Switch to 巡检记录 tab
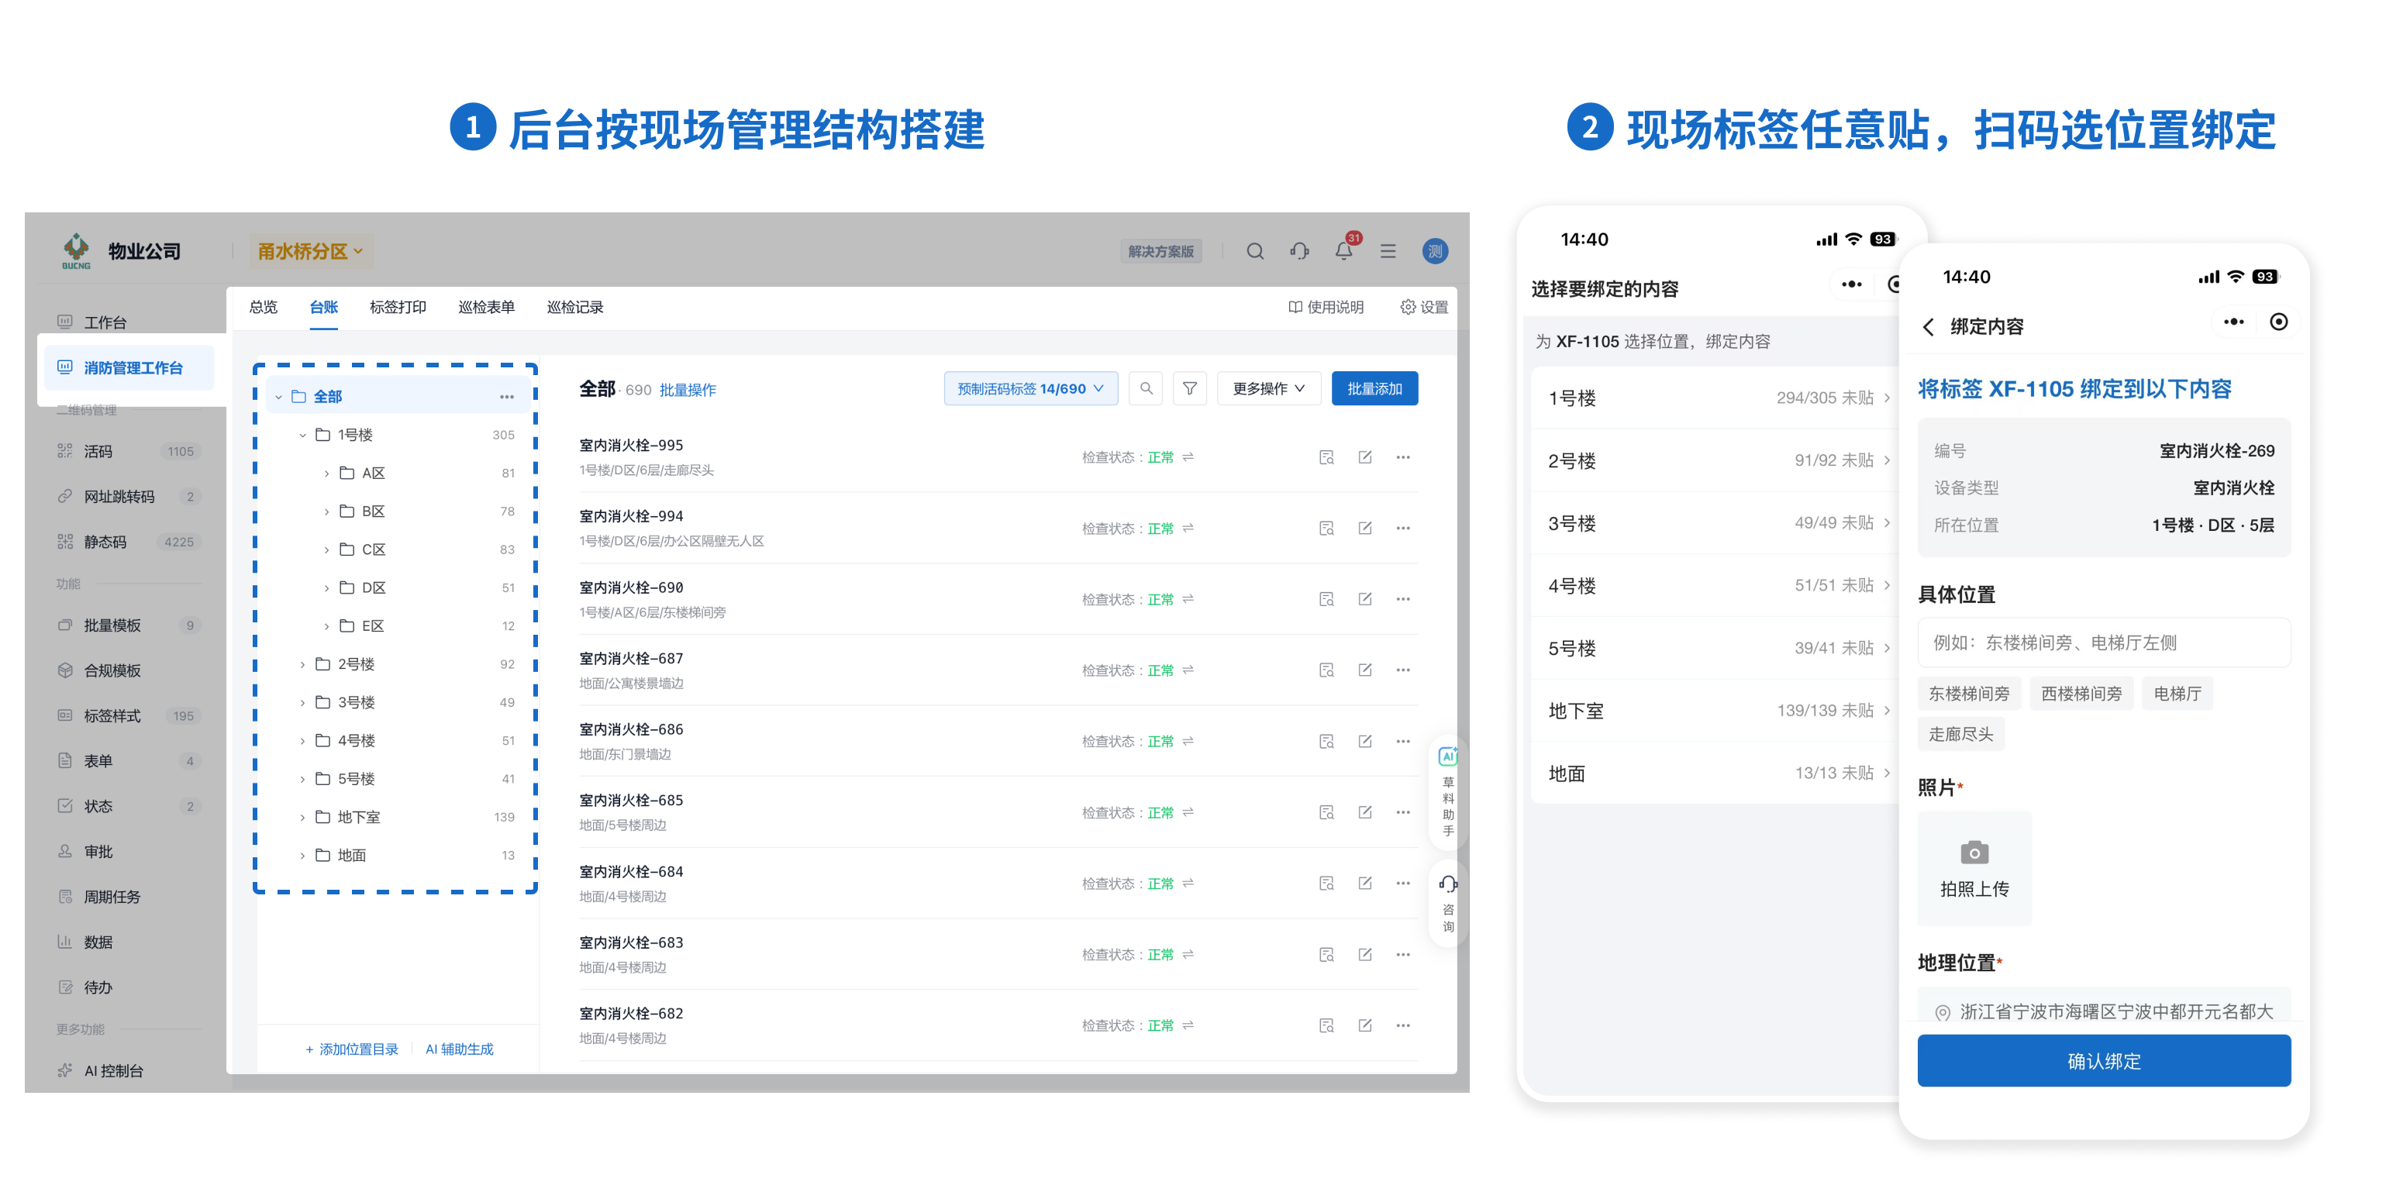The image size is (2386, 1192). pos(574,307)
